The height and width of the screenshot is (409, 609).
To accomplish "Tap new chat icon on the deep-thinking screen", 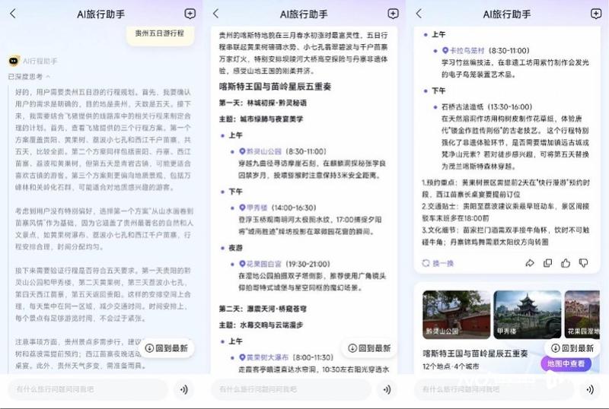I will coord(190,14).
